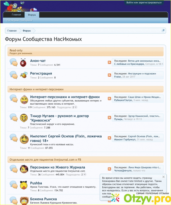Click RSS icon for Тимур Нугаев forum
Screen dimensions: 171x205
coord(109,117)
